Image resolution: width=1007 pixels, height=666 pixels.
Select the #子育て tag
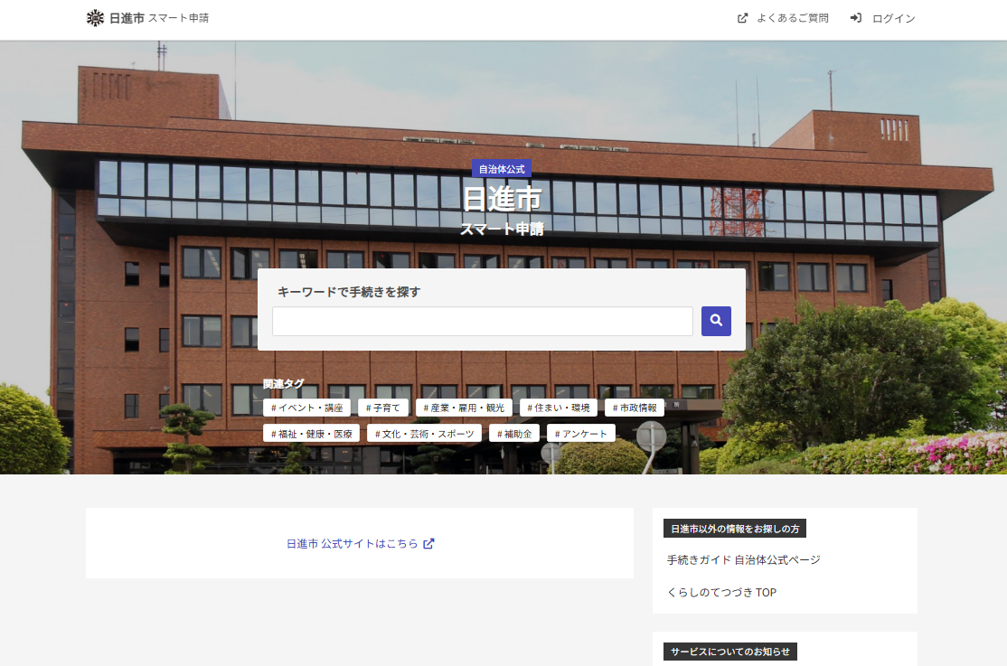[x=382, y=408]
